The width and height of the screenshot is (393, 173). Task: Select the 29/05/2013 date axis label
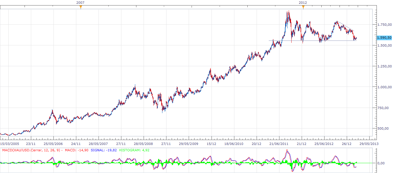pos(369,143)
